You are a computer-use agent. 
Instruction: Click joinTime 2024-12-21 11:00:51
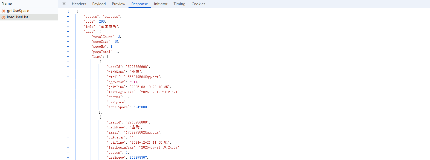pyautogui.click(x=150, y=143)
